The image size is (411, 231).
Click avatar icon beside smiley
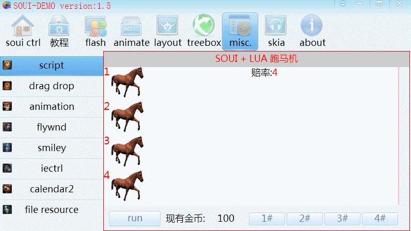[7, 147]
